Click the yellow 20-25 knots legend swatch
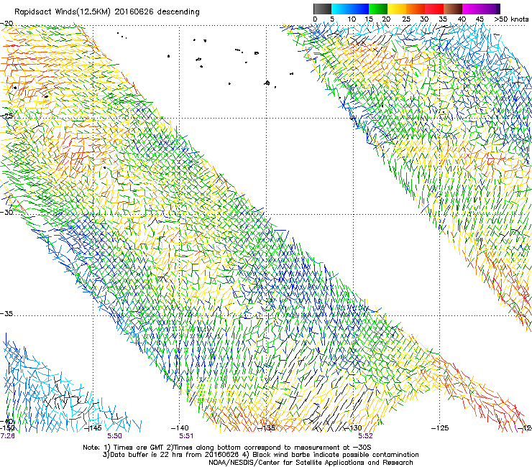Image resolution: width=532 pixels, height=467 pixels. click(x=397, y=9)
